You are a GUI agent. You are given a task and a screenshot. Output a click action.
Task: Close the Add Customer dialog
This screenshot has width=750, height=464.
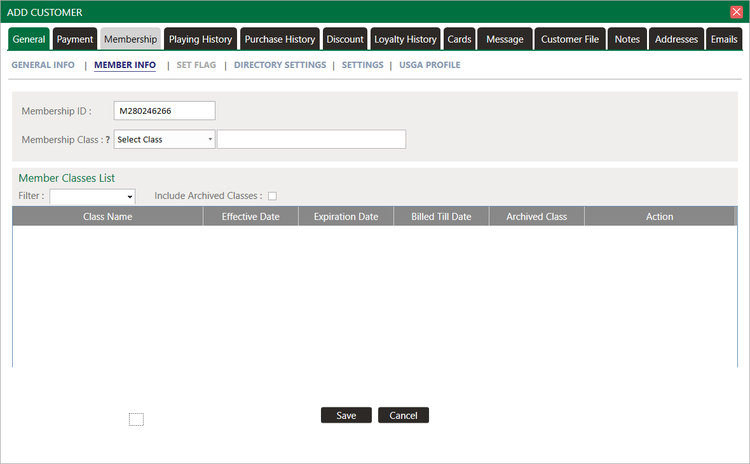[737, 12]
